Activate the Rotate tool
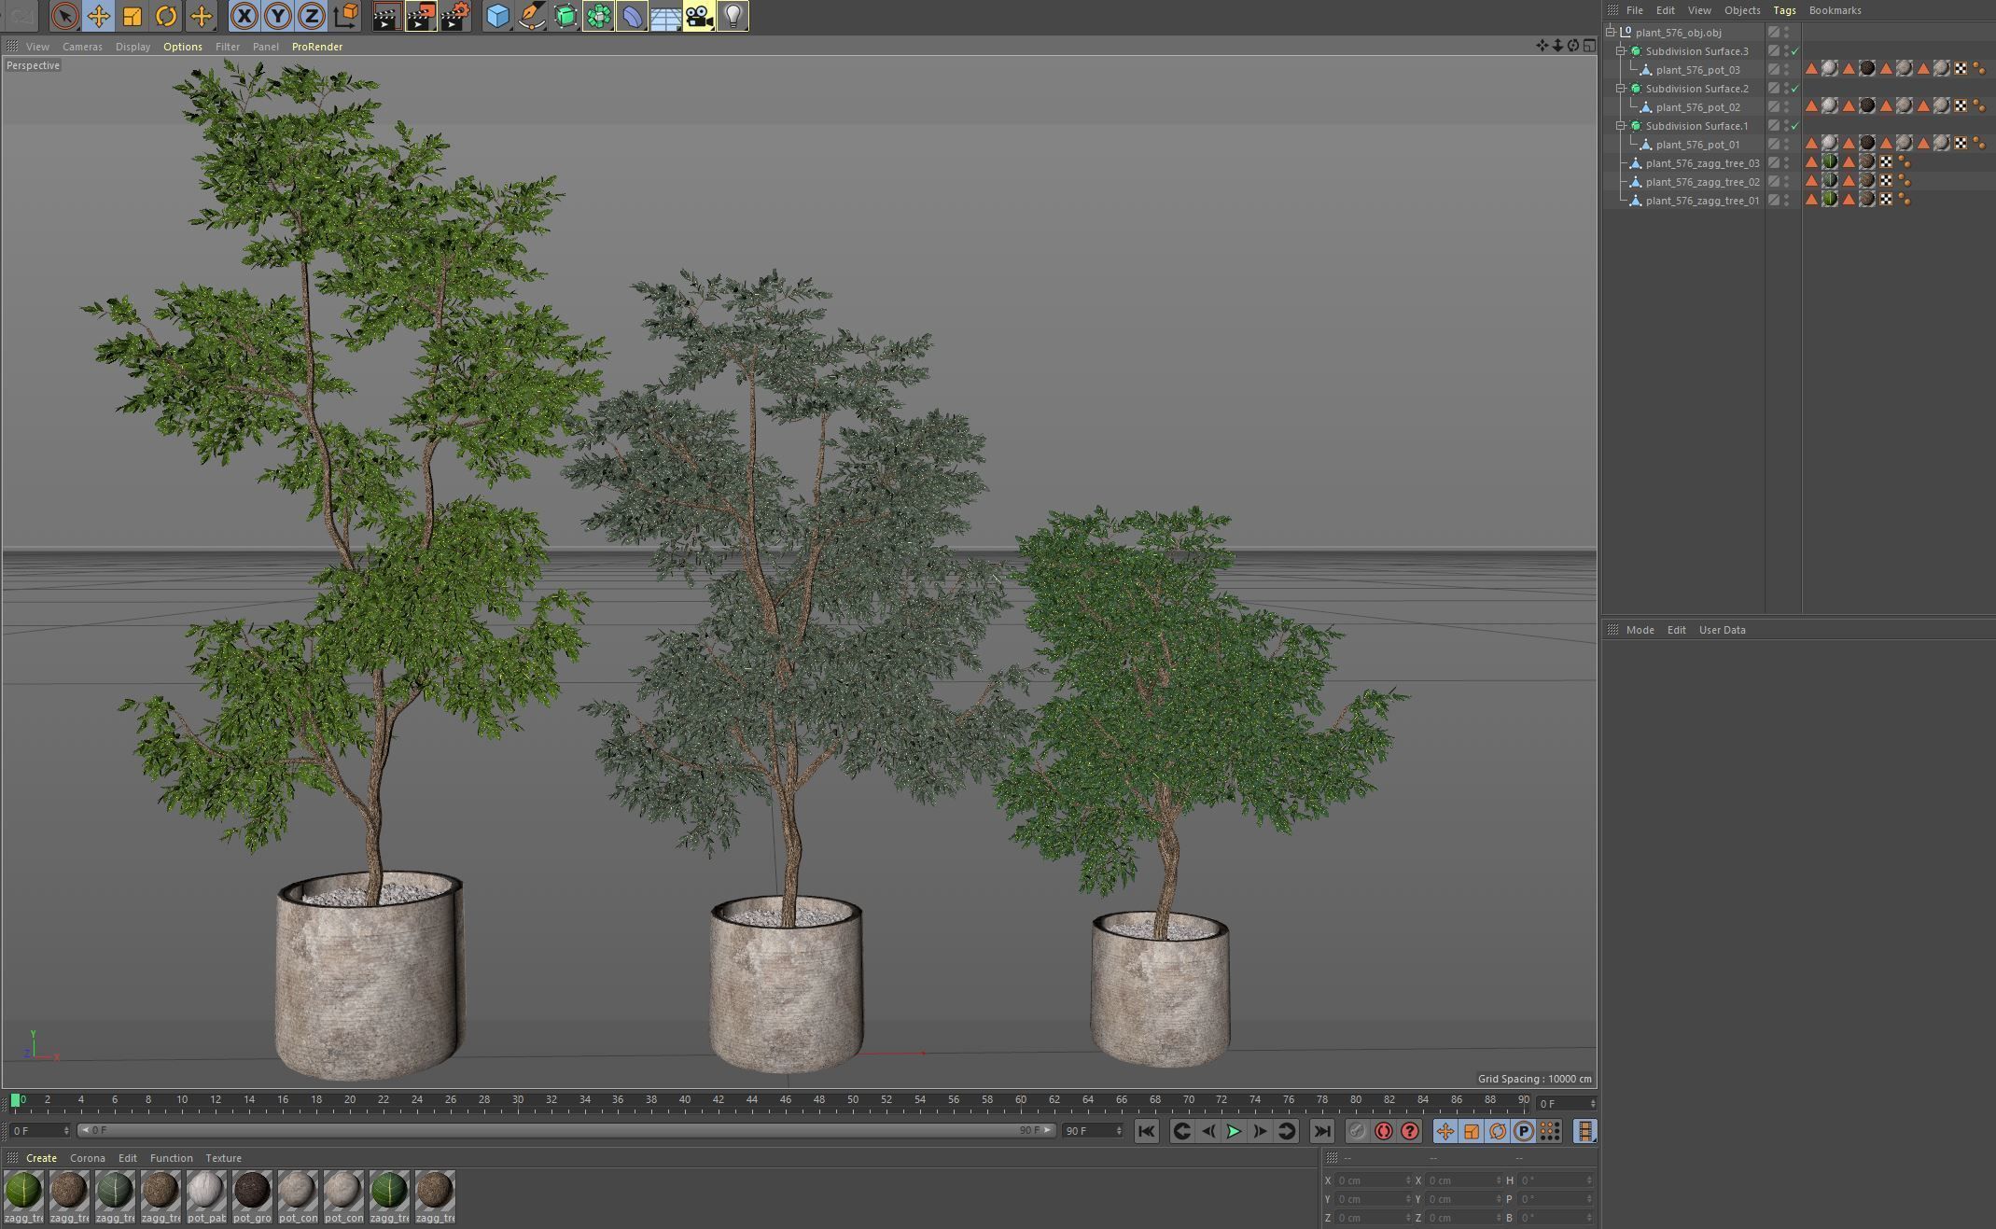The height and width of the screenshot is (1229, 1996). click(x=166, y=16)
